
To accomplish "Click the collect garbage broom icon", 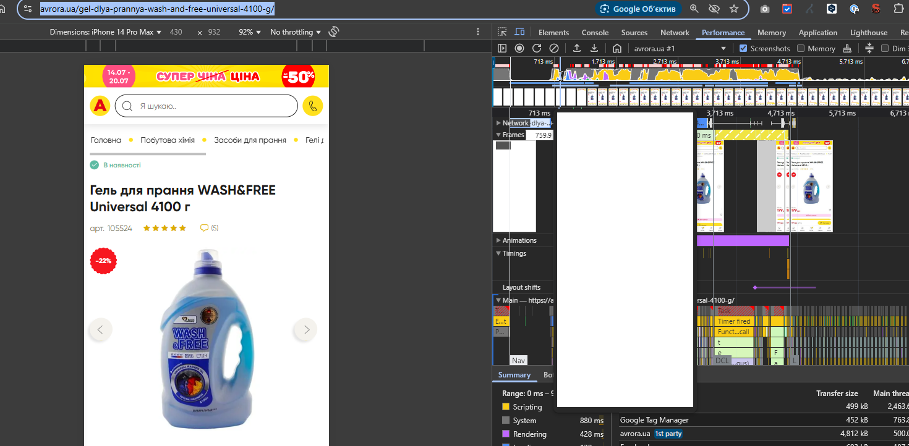I will click(847, 48).
